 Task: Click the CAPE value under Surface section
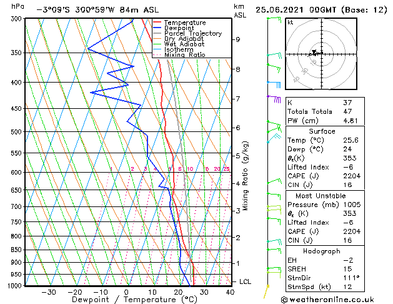coord(352,176)
